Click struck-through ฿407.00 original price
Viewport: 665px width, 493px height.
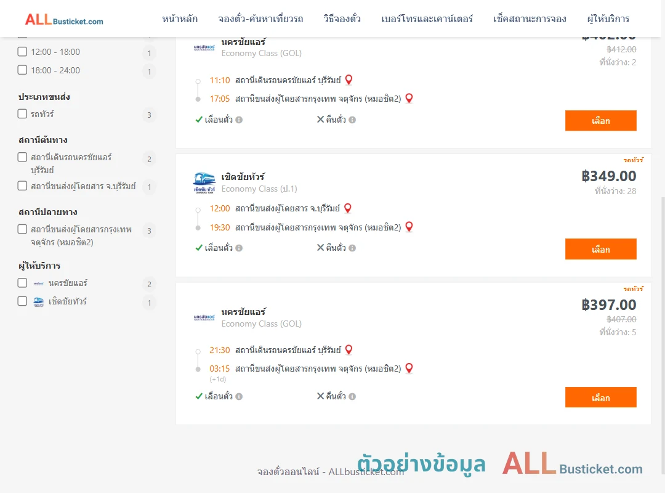(622, 319)
